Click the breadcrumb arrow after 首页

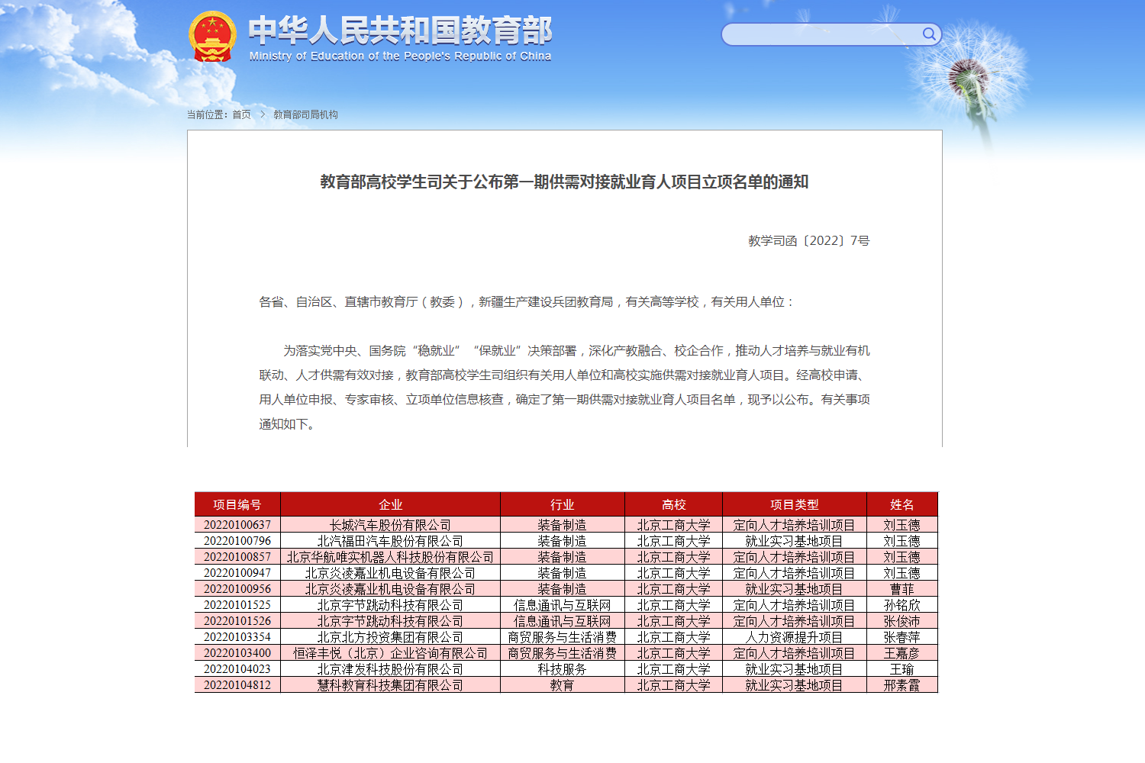(262, 114)
